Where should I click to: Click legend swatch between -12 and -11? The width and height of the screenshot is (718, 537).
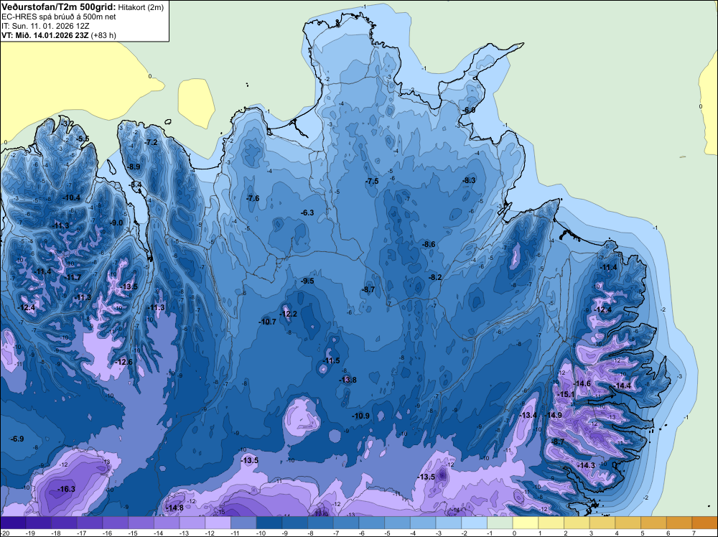218,523
